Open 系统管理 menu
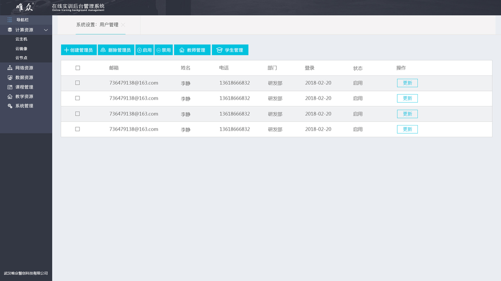This screenshot has height=281, width=501. pos(24,106)
